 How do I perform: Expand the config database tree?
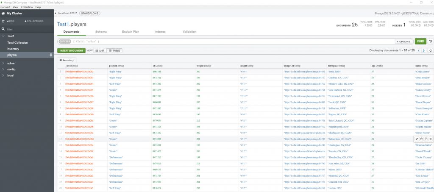(x=3, y=69)
